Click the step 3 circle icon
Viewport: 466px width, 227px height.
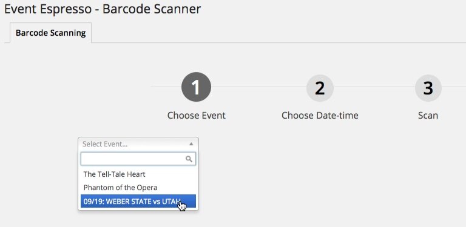click(428, 88)
